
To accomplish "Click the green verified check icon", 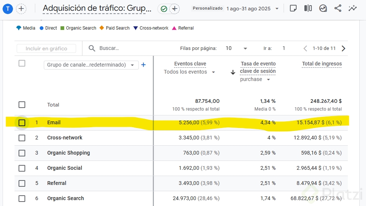I will [x=164, y=9].
